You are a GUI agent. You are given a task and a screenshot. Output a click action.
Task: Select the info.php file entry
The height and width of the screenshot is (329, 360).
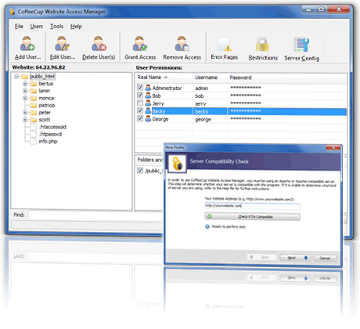tap(48, 142)
